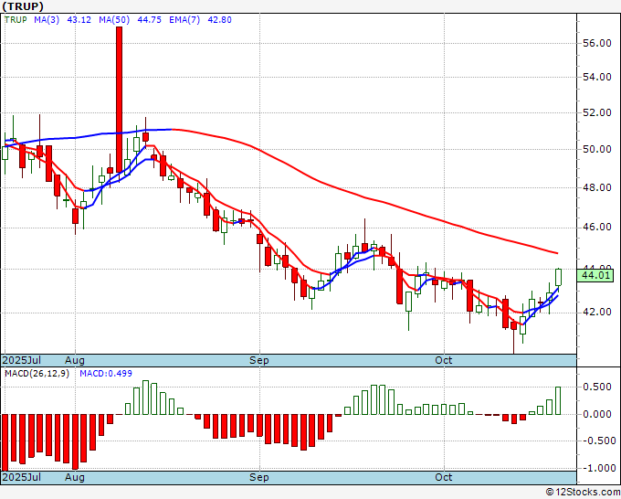Click the MA(50) legend label
The height and width of the screenshot is (499, 621).
tap(114, 20)
